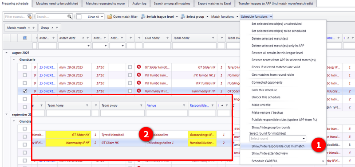Open the Matches requested to move tab

click(105, 4)
